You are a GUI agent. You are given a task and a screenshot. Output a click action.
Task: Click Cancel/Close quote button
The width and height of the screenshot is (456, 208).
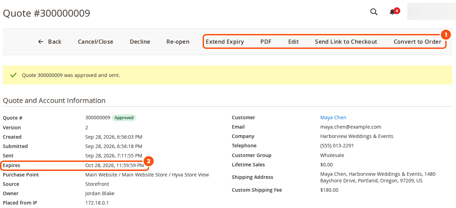point(95,42)
